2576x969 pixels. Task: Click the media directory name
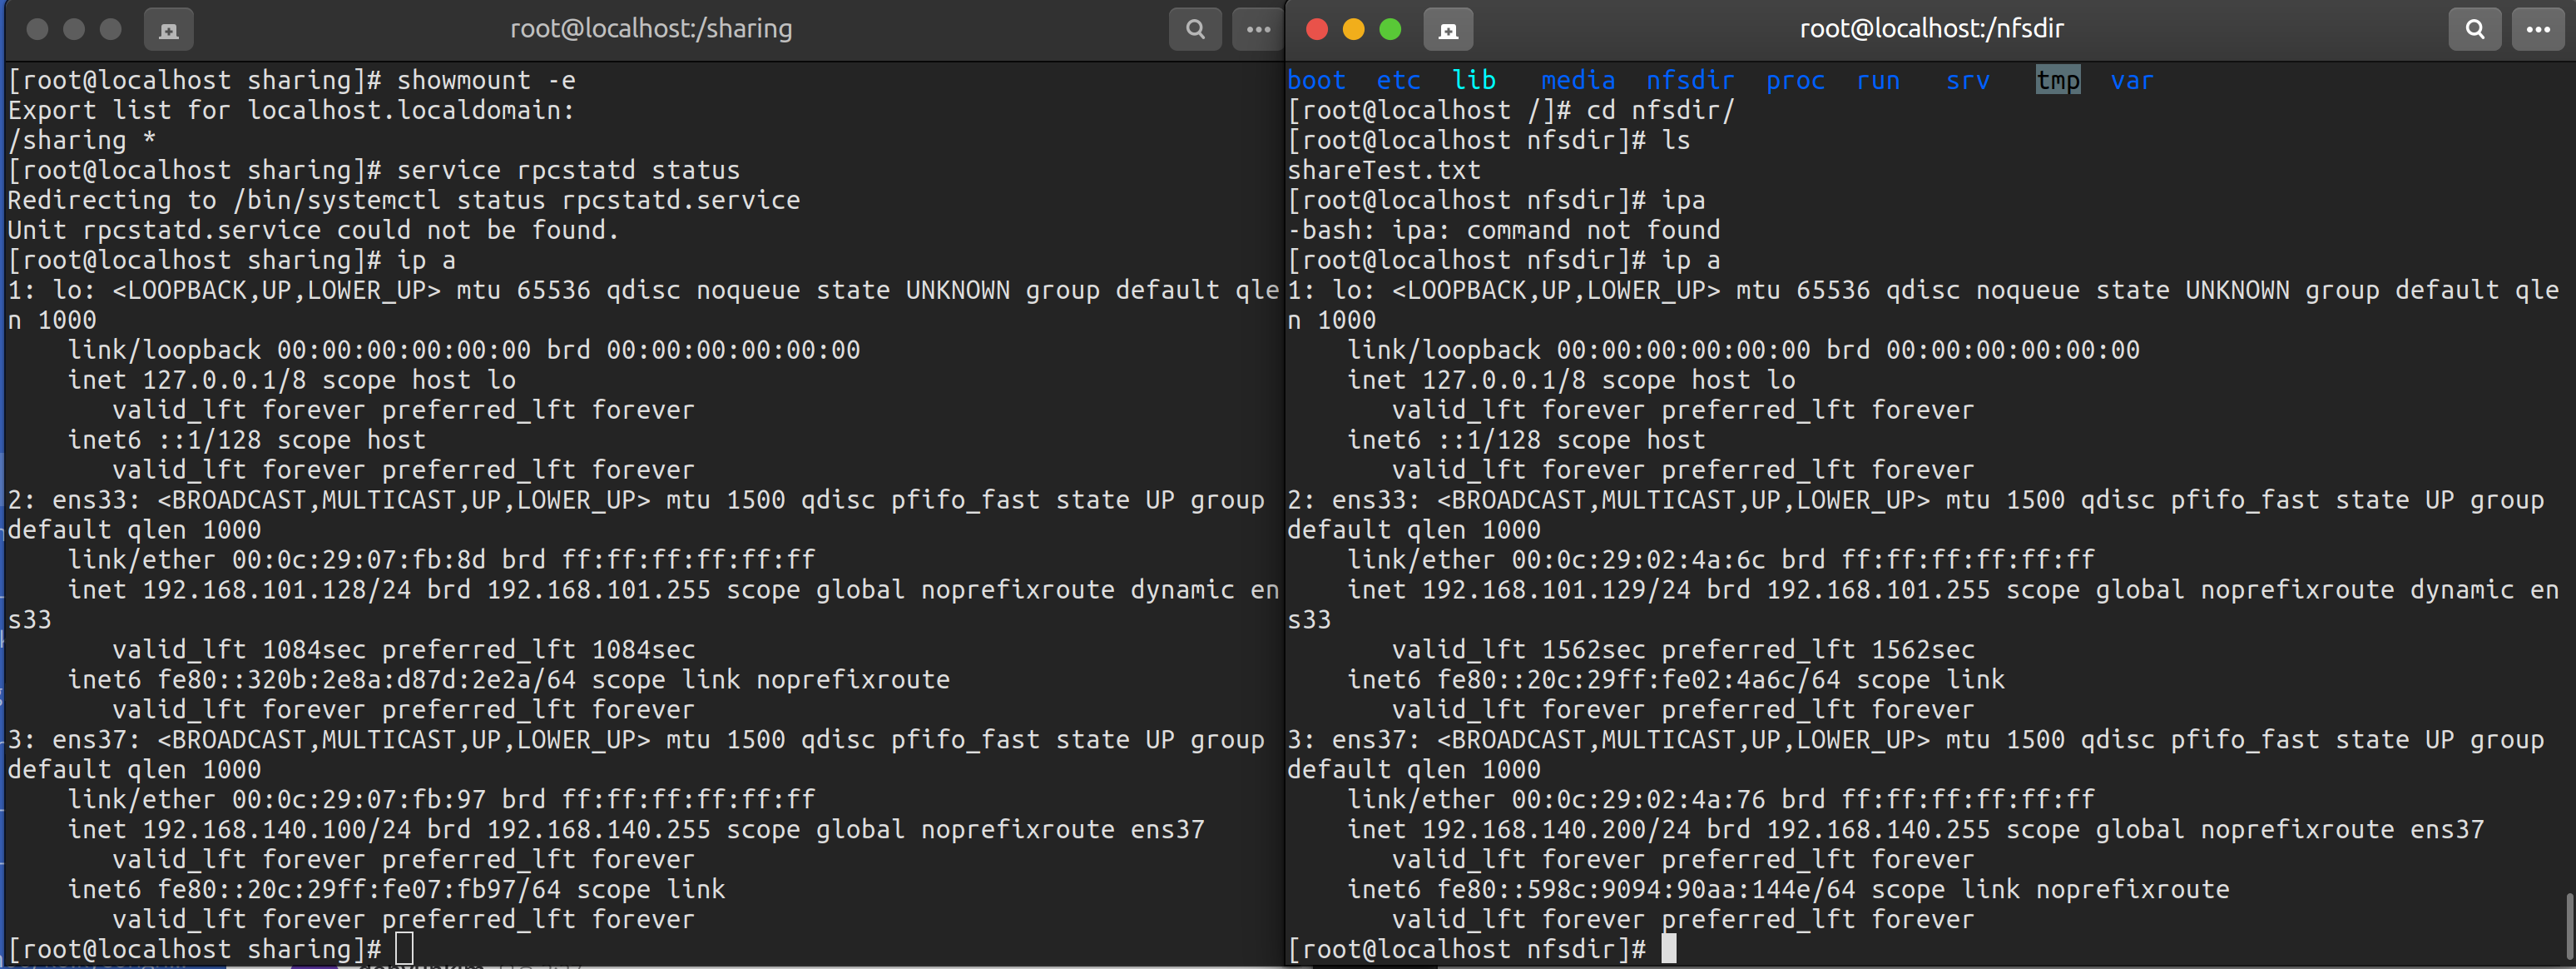point(1578,80)
